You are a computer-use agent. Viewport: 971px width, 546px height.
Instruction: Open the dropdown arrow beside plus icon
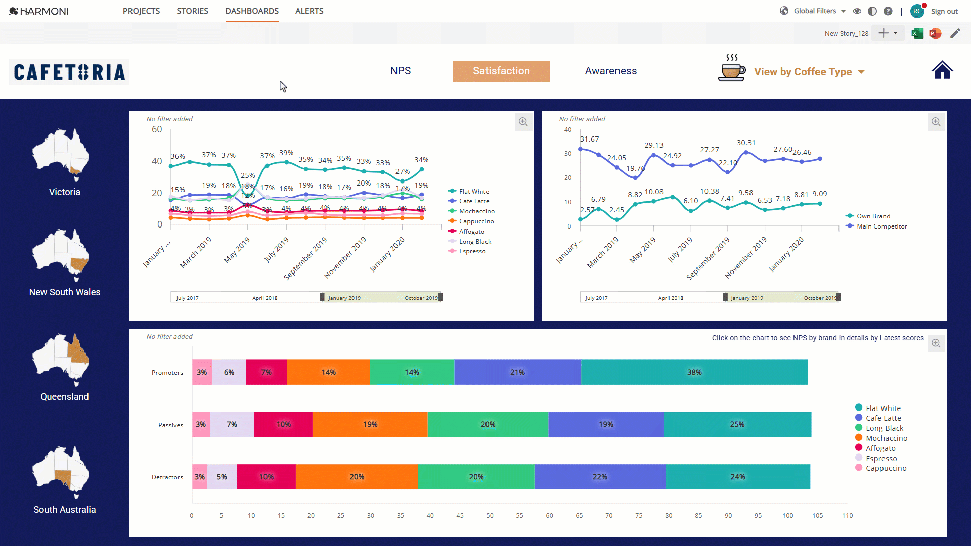point(896,33)
